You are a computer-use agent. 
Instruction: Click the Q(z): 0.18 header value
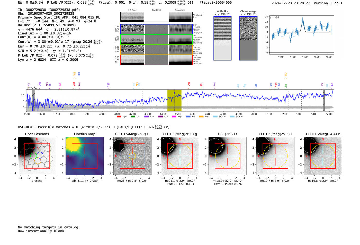click(142, 3)
